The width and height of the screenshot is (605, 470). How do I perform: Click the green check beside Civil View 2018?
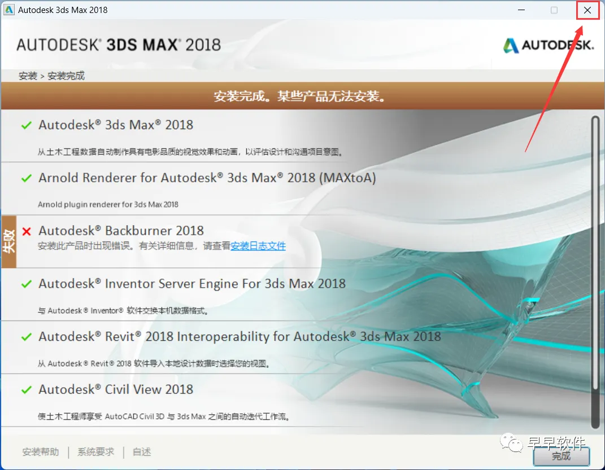(x=26, y=390)
